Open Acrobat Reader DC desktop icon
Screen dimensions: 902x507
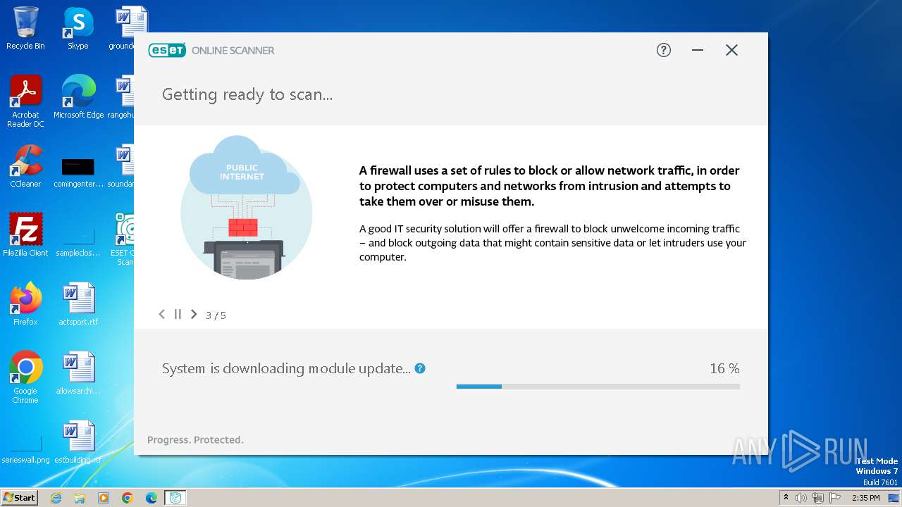click(x=25, y=101)
